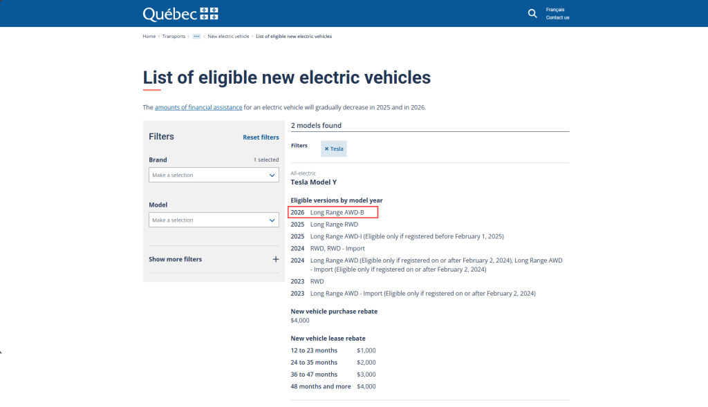Image resolution: width=708 pixels, height=407 pixels.
Task: Select the 2026 Long Range AWD-B version
Action: (337, 212)
